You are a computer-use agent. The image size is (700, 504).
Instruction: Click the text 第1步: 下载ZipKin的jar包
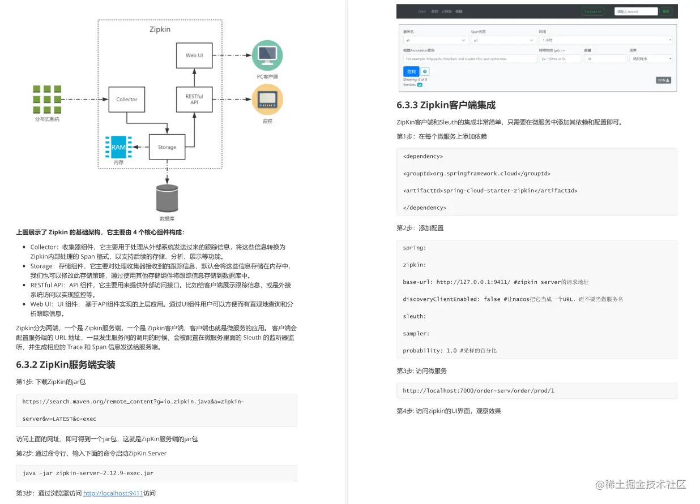coord(51,382)
